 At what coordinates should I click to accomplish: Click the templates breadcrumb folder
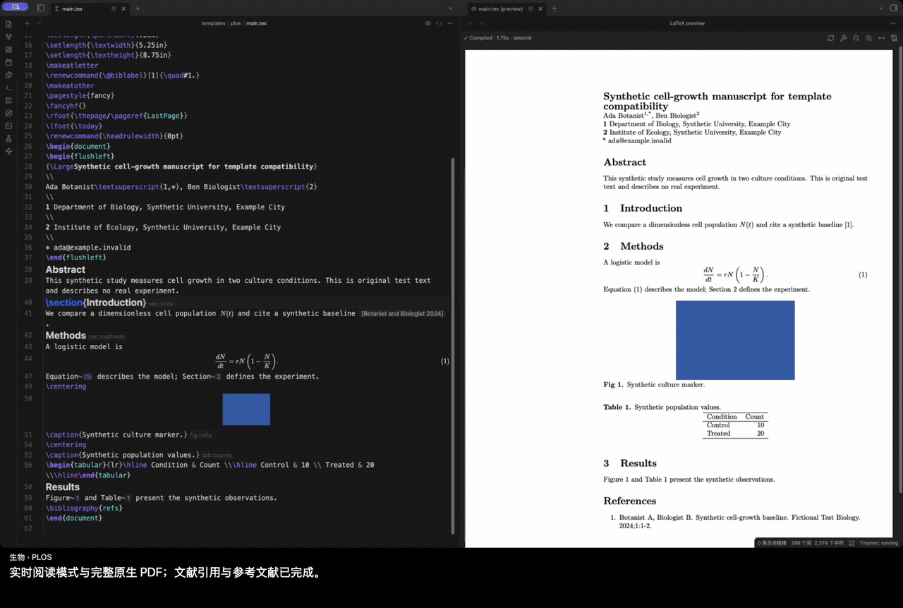click(x=213, y=23)
